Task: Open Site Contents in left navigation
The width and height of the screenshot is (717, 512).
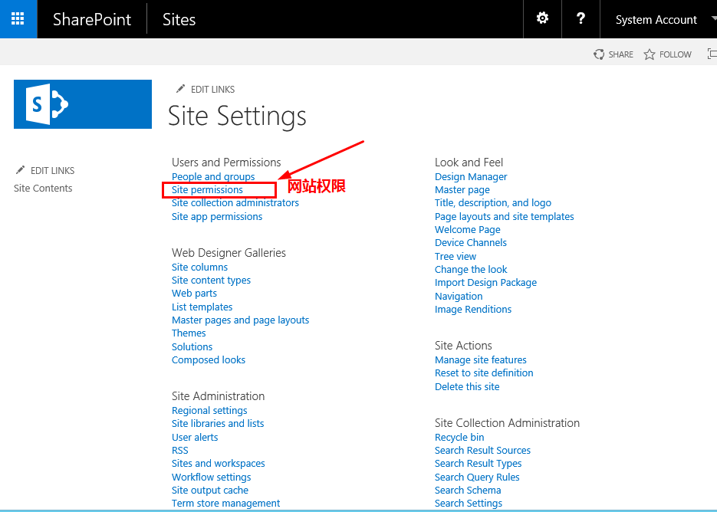Action: tap(43, 189)
